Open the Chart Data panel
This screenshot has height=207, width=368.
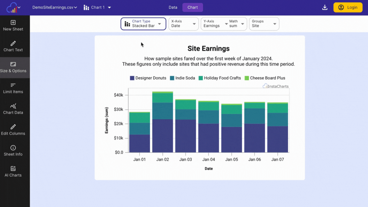pos(13,109)
